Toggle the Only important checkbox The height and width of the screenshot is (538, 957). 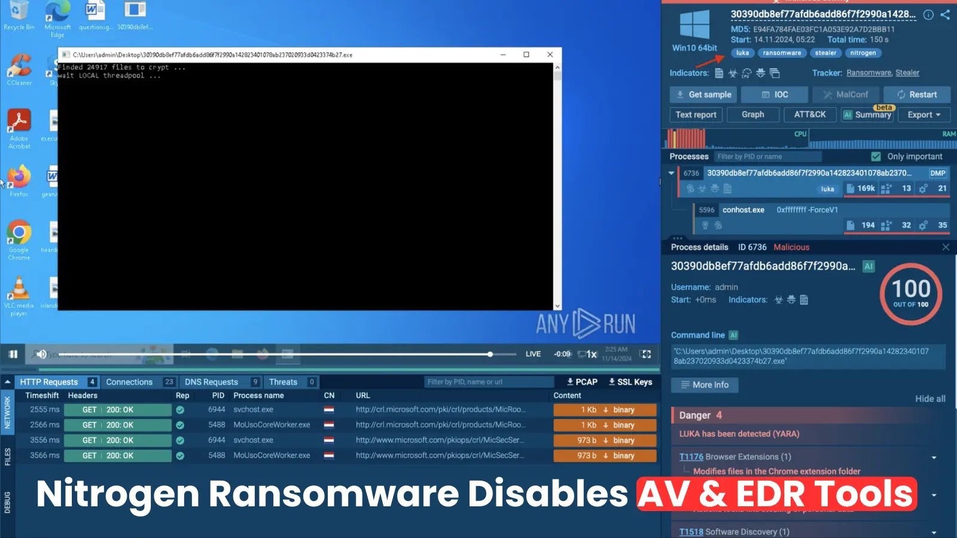(876, 157)
